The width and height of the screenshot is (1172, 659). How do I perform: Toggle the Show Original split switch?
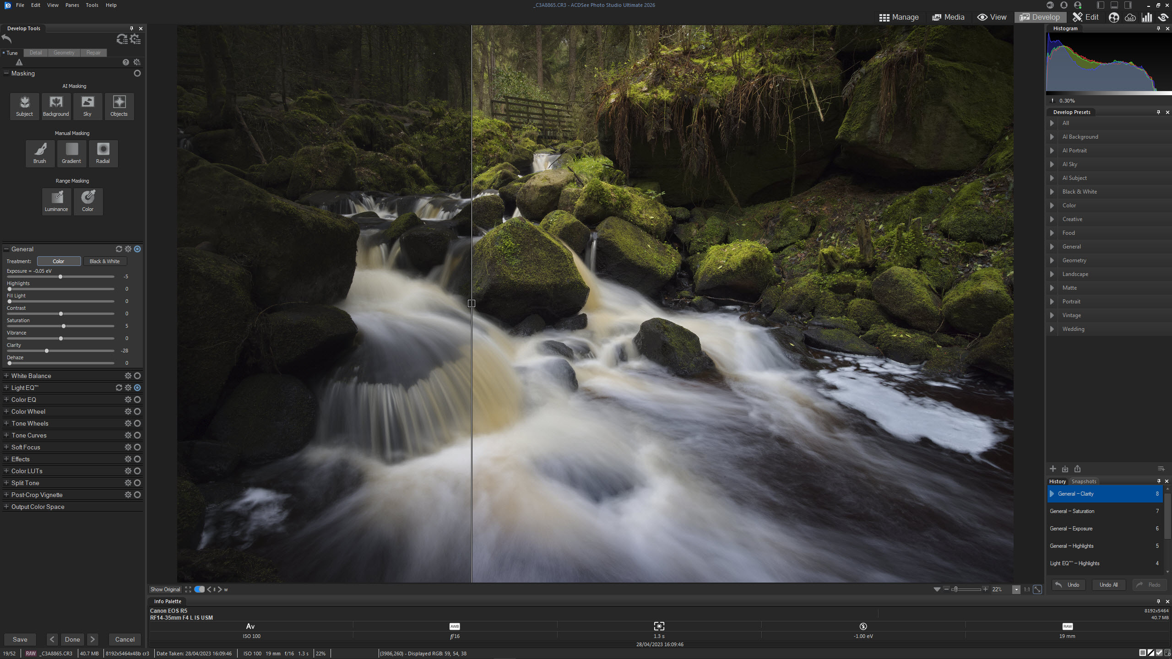(200, 589)
